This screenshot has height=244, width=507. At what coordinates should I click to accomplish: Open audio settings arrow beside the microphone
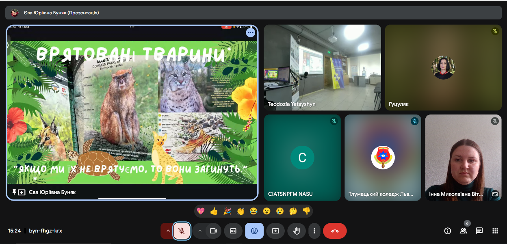click(x=167, y=231)
